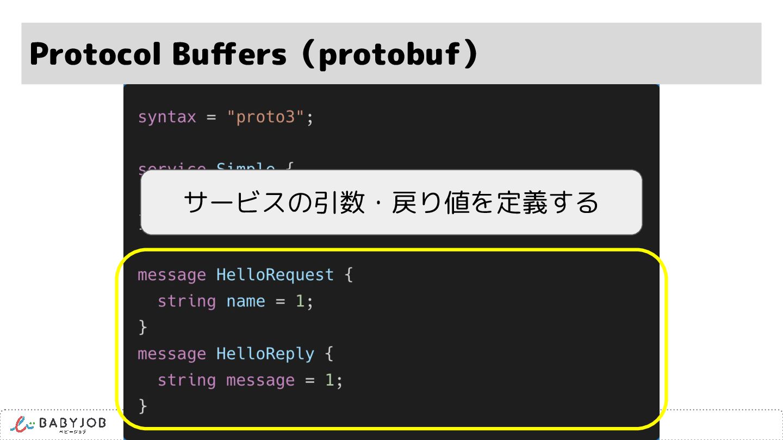Click the Japanese callout box text
Viewport: 783px width, 440px height.
pyautogui.click(x=390, y=203)
